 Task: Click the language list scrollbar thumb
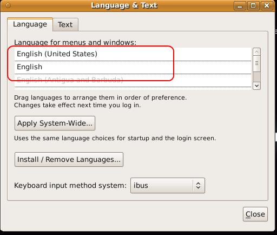(x=256, y=64)
